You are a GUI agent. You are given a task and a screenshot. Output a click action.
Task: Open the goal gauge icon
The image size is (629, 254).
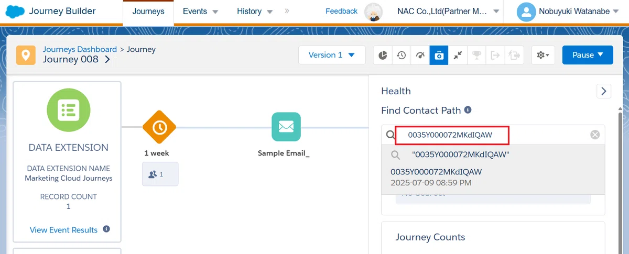tap(420, 55)
